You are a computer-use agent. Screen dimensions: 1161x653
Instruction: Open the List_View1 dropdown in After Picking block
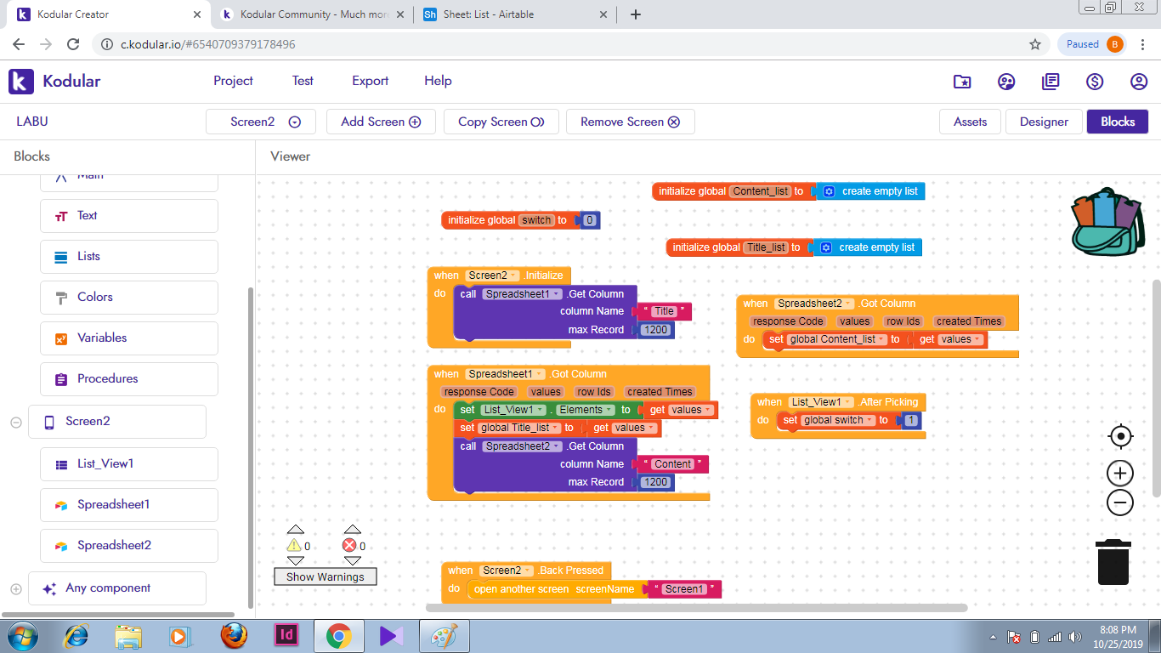[848, 402]
